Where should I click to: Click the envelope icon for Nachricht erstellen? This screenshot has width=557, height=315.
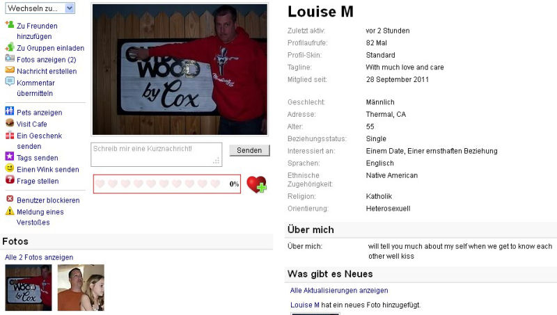pos(10,70)
